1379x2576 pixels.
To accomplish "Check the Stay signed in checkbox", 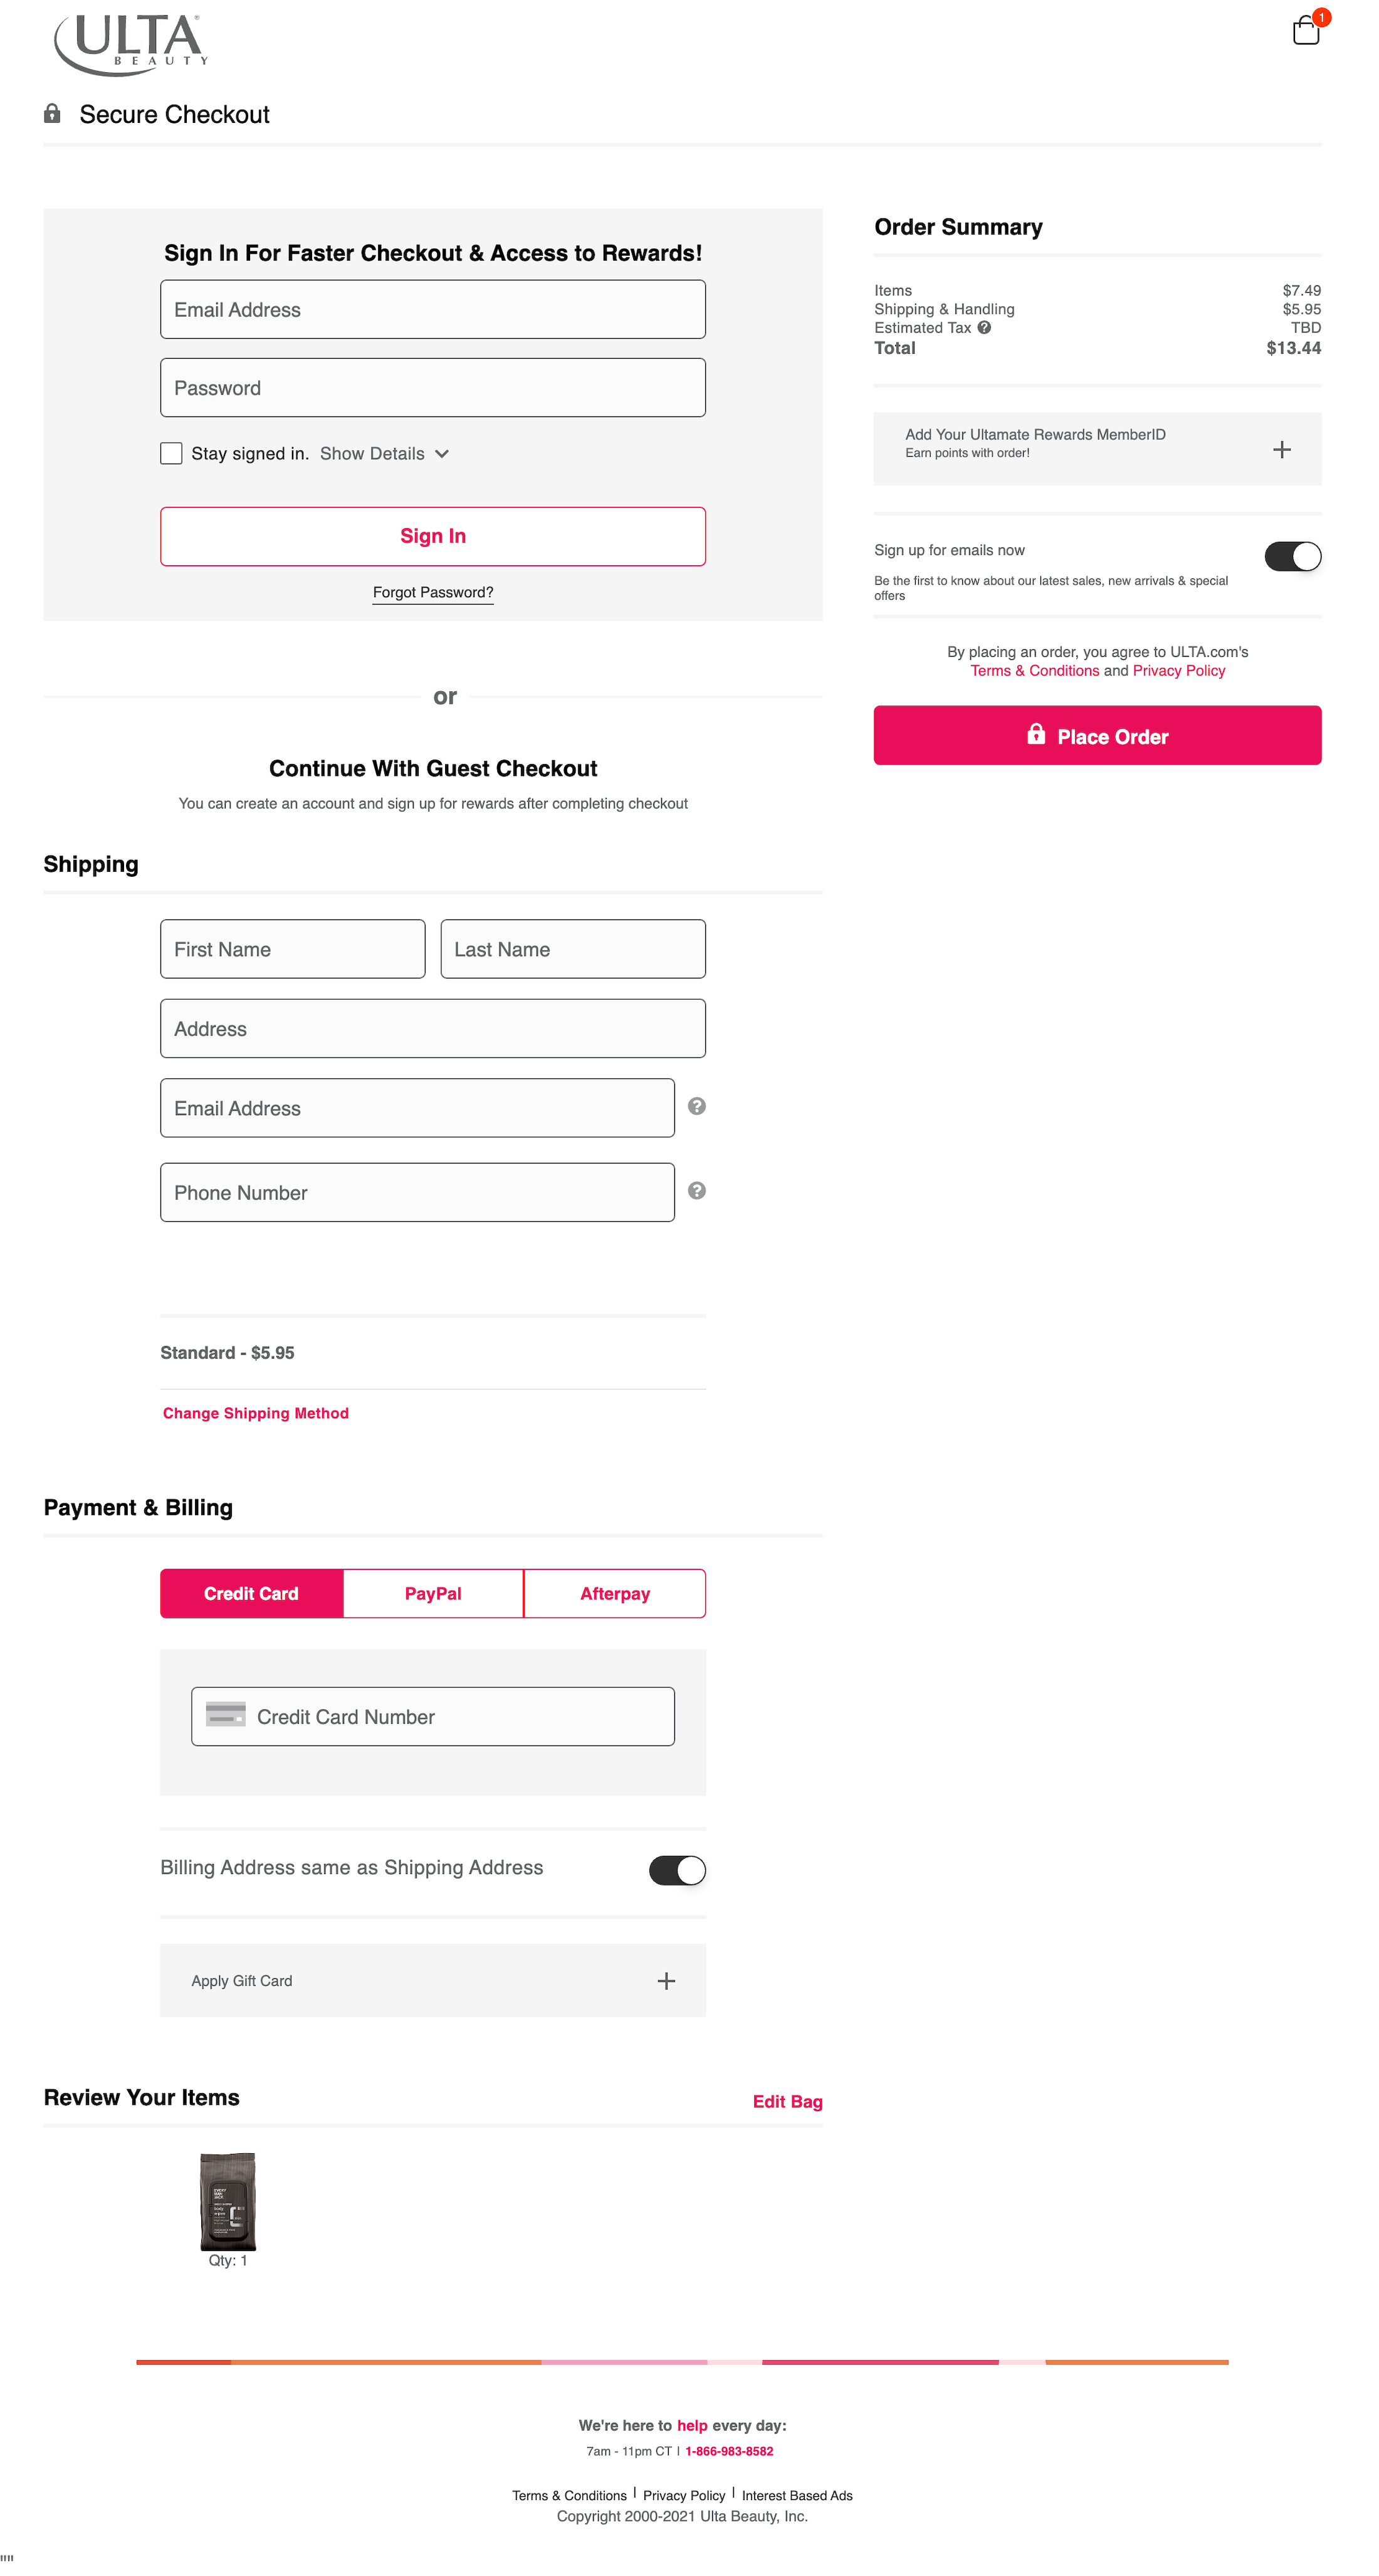I will click(172, 454).
